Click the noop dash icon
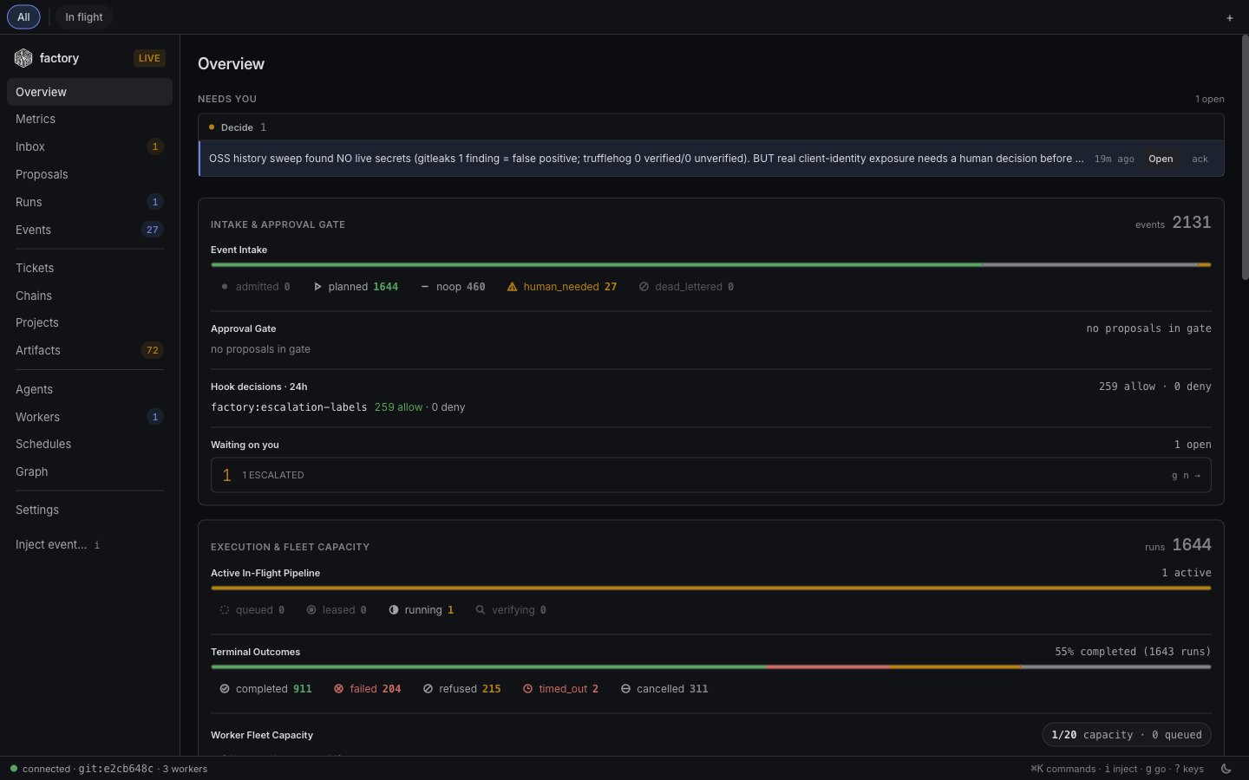Image resolution: width=1249 pixels, height=780 pixels. (425, 287)
